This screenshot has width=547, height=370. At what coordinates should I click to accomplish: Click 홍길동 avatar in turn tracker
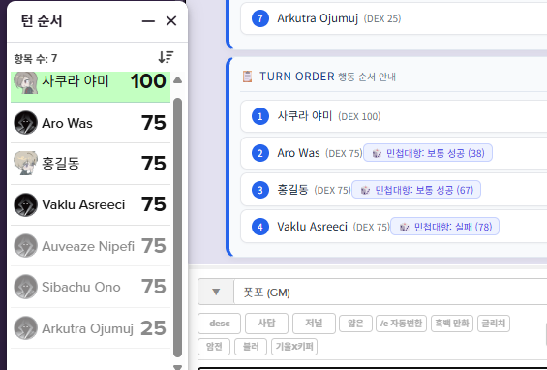(x=25, y=163)
